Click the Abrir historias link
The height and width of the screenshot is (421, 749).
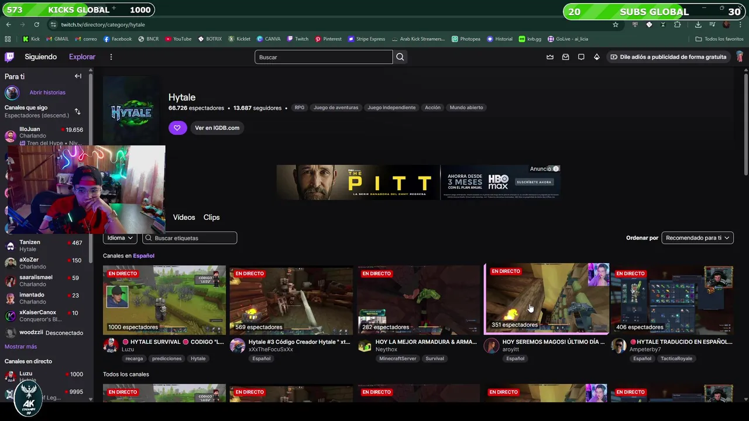[47, 92]
